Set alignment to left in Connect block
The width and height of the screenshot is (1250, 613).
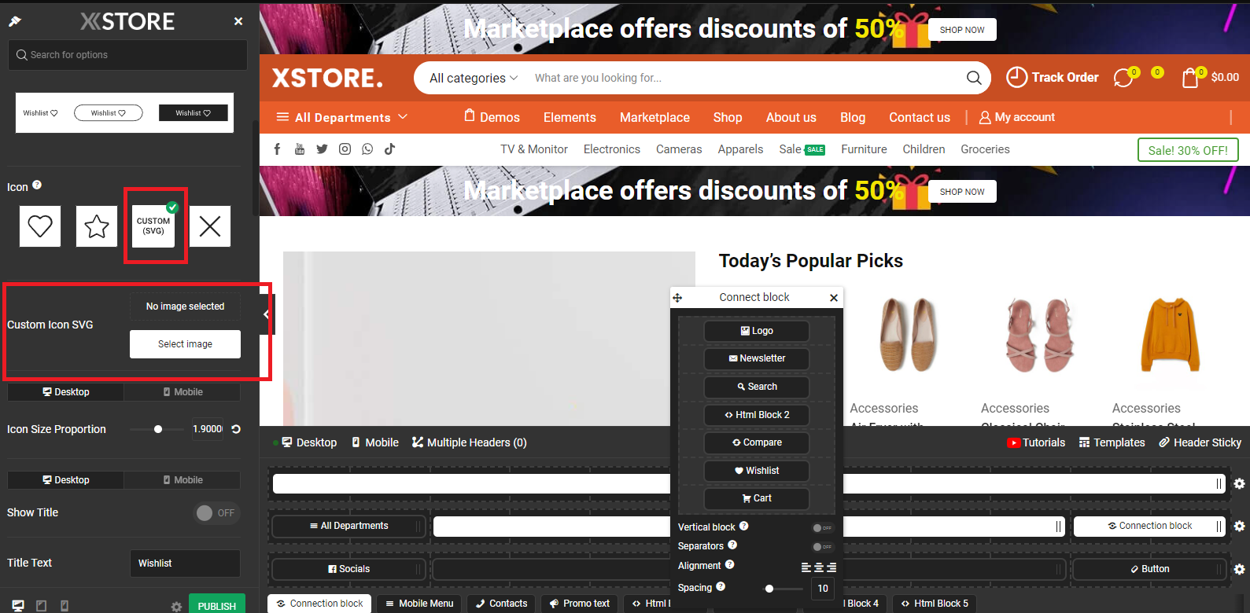806,567
